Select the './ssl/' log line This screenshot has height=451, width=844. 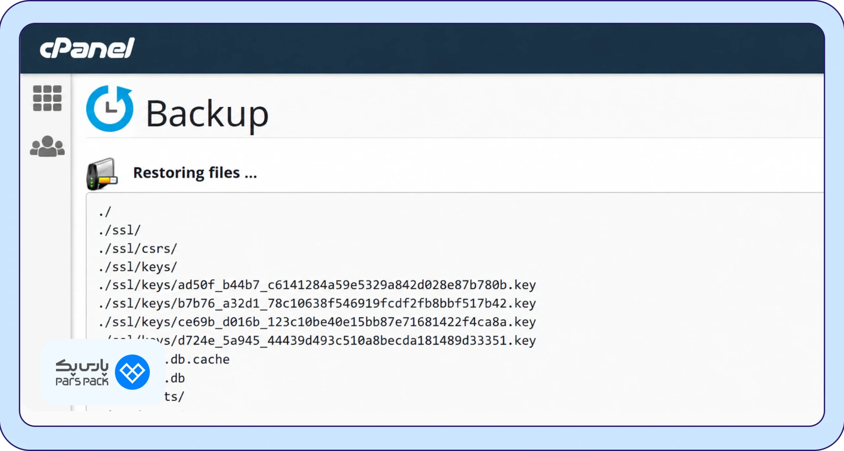[120, 230]
